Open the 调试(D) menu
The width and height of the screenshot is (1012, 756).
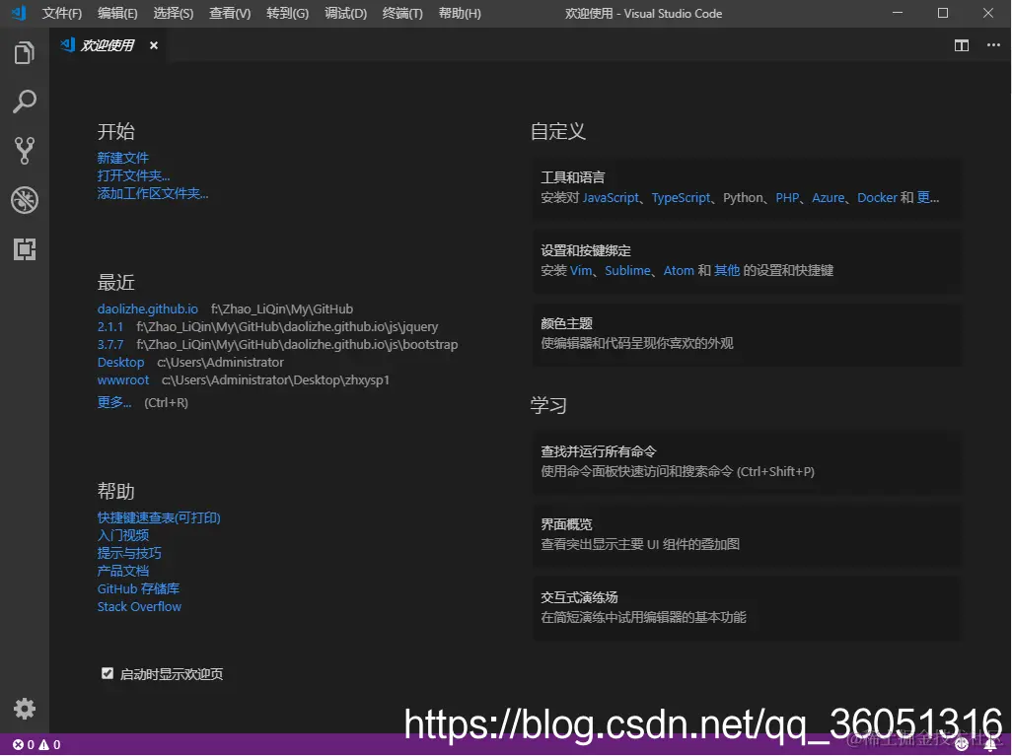pyautogui.click(x=345, y=14)
